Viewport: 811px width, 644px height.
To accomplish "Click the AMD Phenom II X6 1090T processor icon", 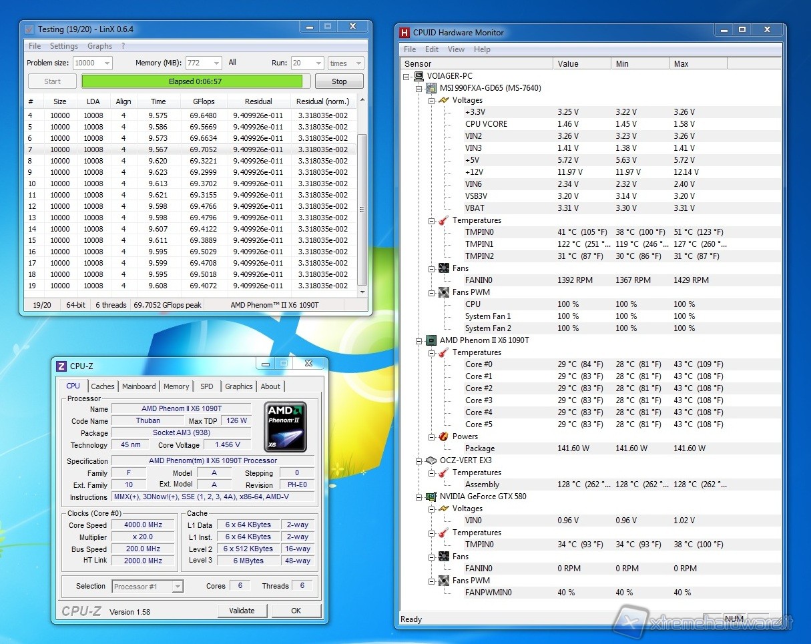I will coord(431,340).
